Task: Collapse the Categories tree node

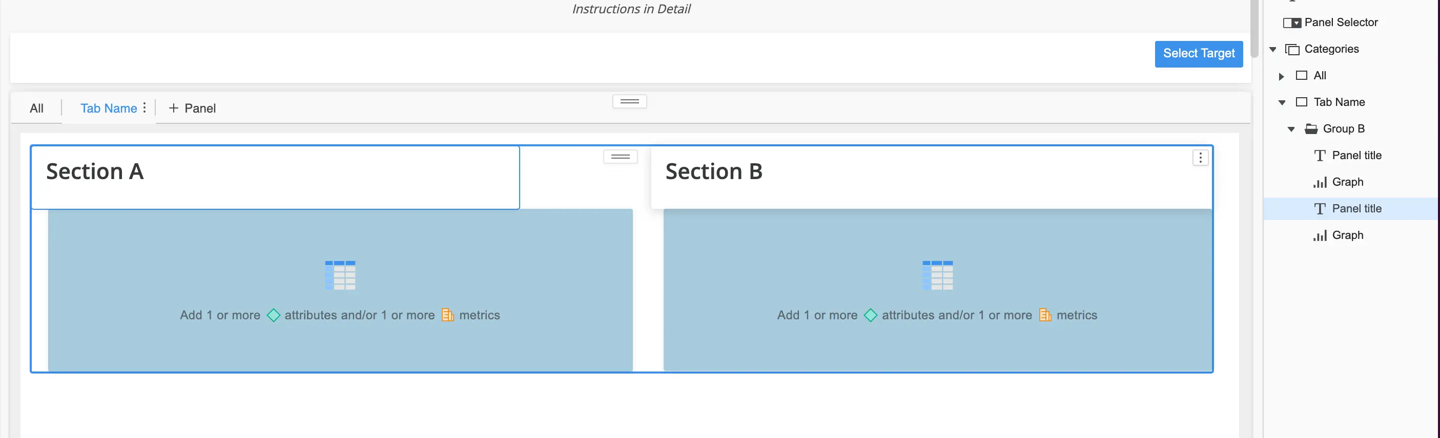Action: pos(1273,50)
